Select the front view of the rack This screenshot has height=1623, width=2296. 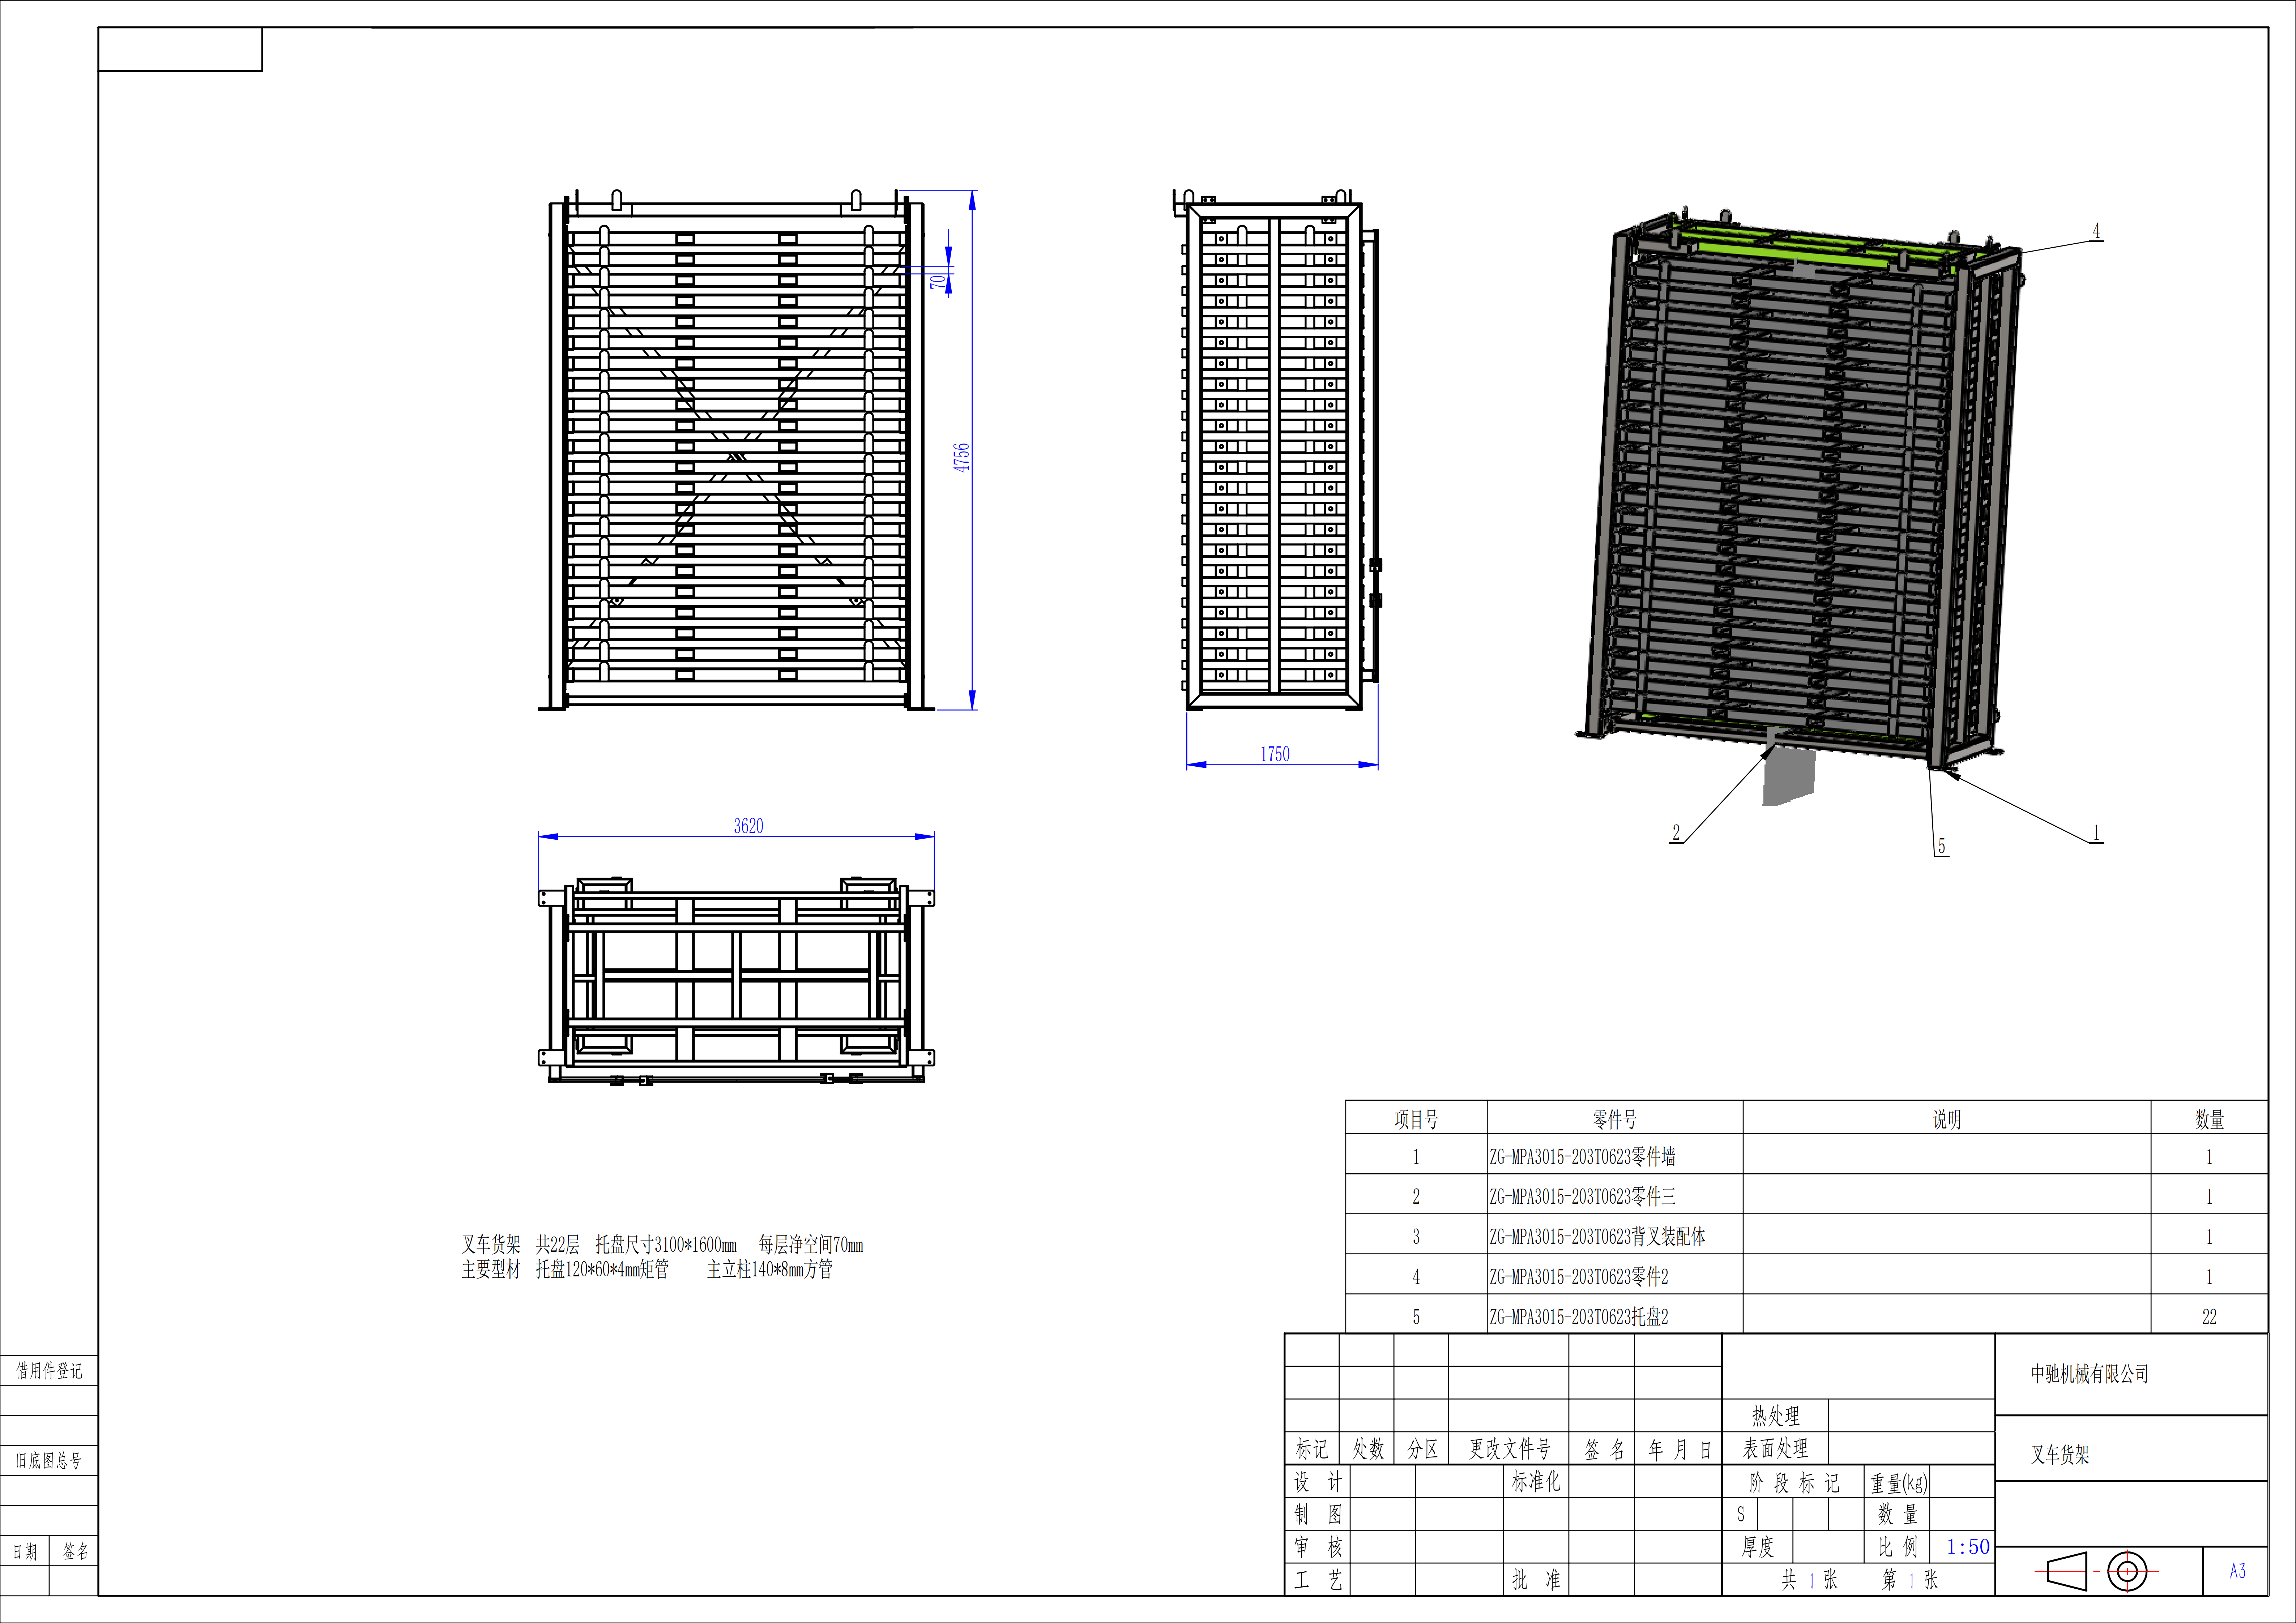tap(736, 450)
